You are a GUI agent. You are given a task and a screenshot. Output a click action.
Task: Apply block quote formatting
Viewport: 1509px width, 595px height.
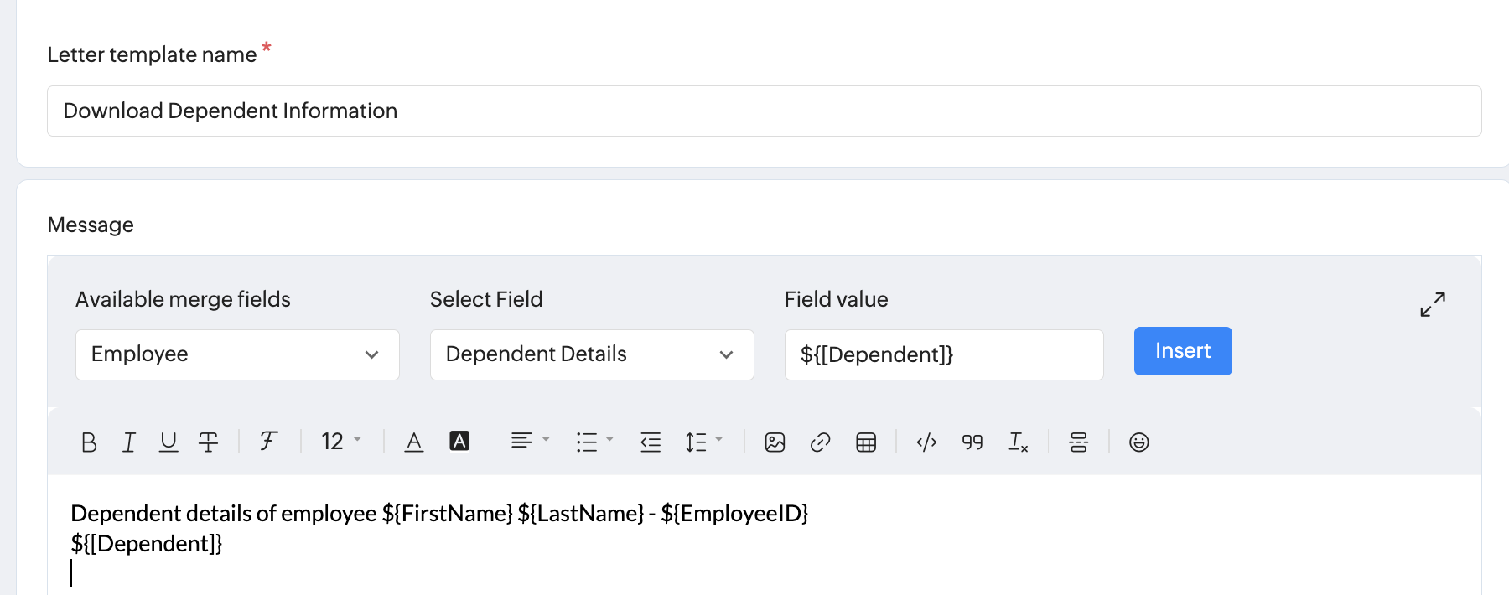(972, 442)
